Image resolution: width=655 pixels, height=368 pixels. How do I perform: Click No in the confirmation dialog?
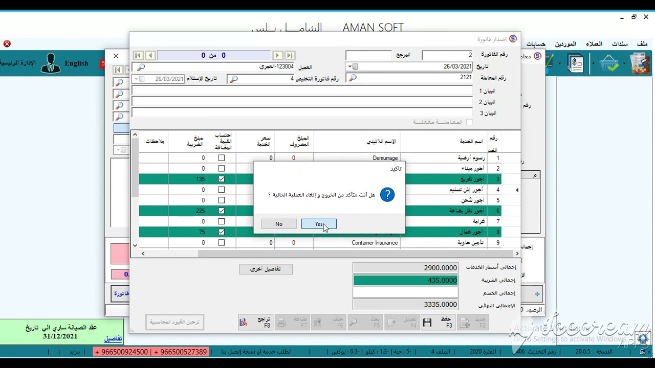[x=278, y=224]
